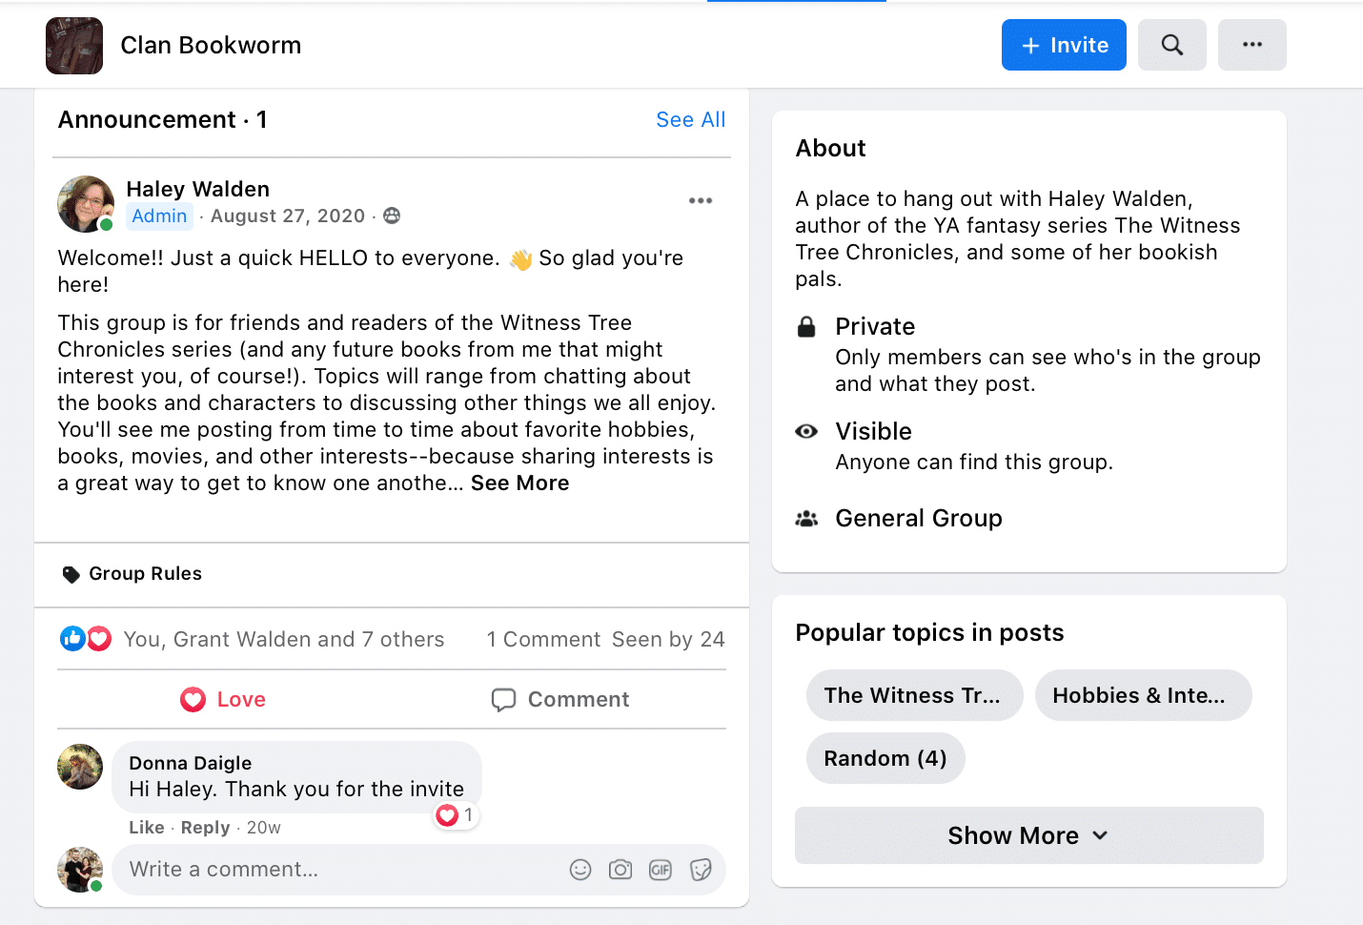
Task: Open the group's three-dot options menu
Action: pos(1251,45)
